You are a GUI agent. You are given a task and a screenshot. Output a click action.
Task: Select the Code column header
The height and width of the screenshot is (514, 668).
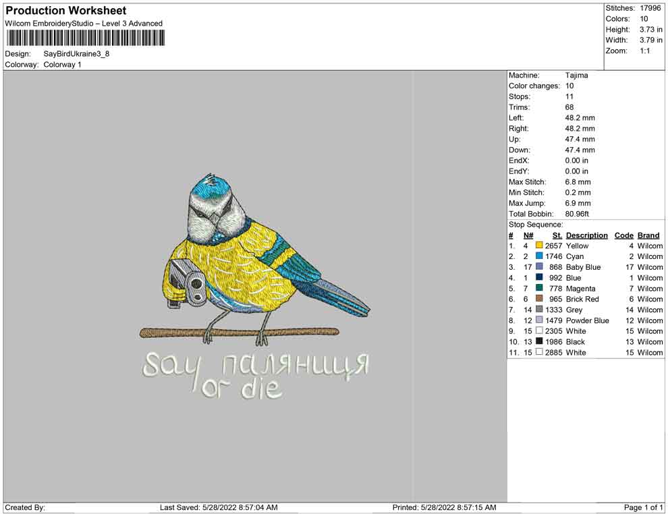tap(623, 235)
